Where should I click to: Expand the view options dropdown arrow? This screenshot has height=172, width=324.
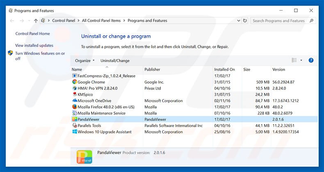[301, 60]
